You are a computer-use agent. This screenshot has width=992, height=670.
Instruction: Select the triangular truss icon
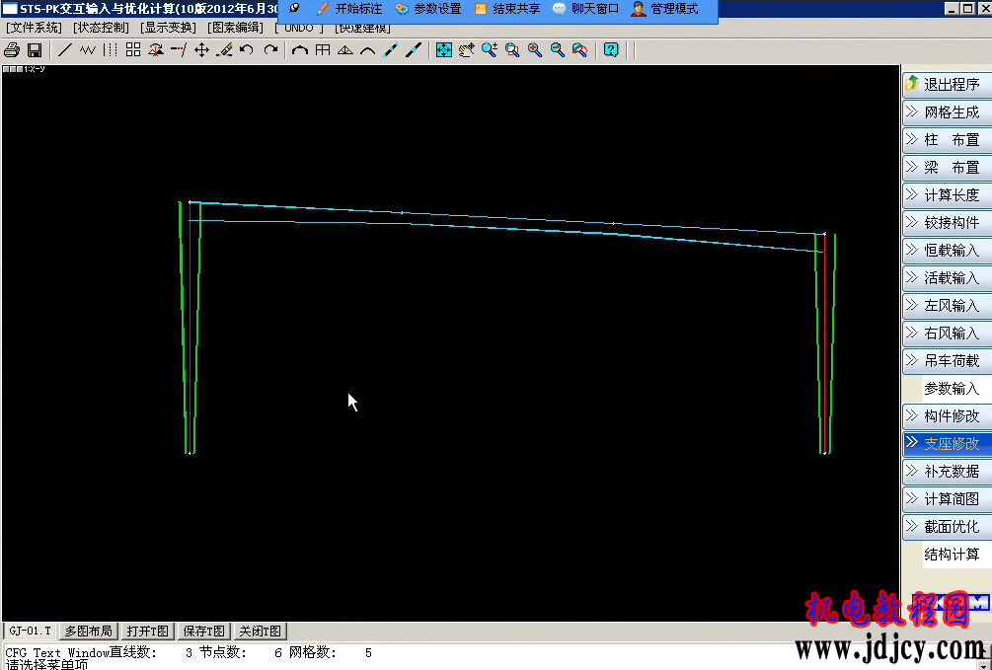(345, 50)
